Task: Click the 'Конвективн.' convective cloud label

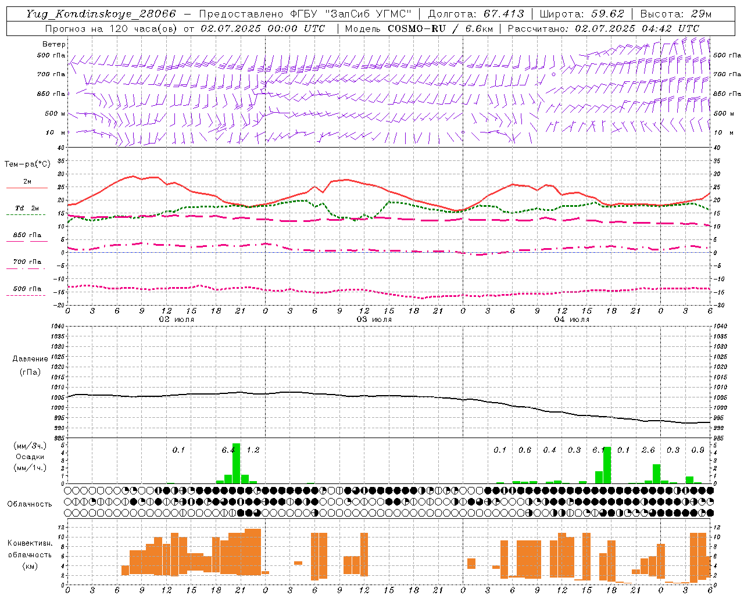Action: tap(30, 543)
